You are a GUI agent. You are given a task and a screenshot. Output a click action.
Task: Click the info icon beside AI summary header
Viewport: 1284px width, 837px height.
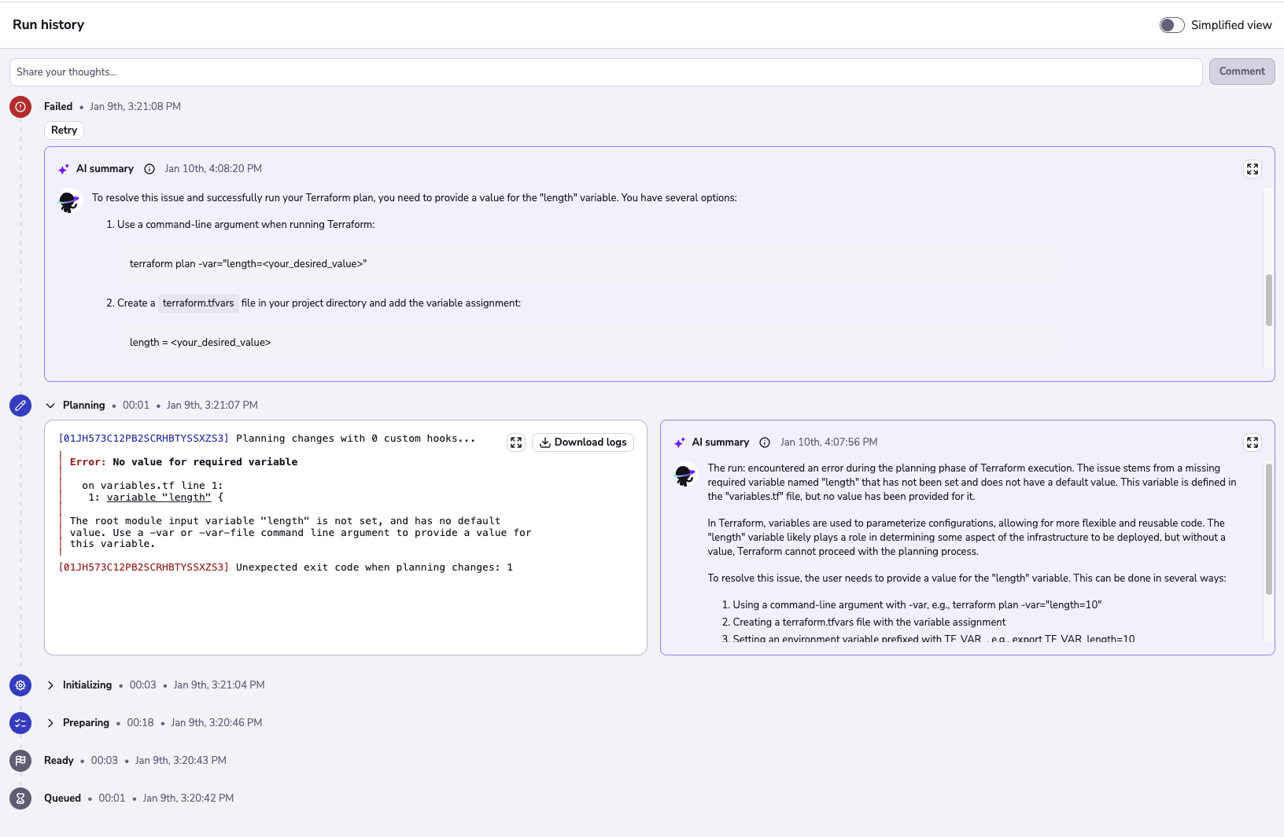[x=149, y=168]
